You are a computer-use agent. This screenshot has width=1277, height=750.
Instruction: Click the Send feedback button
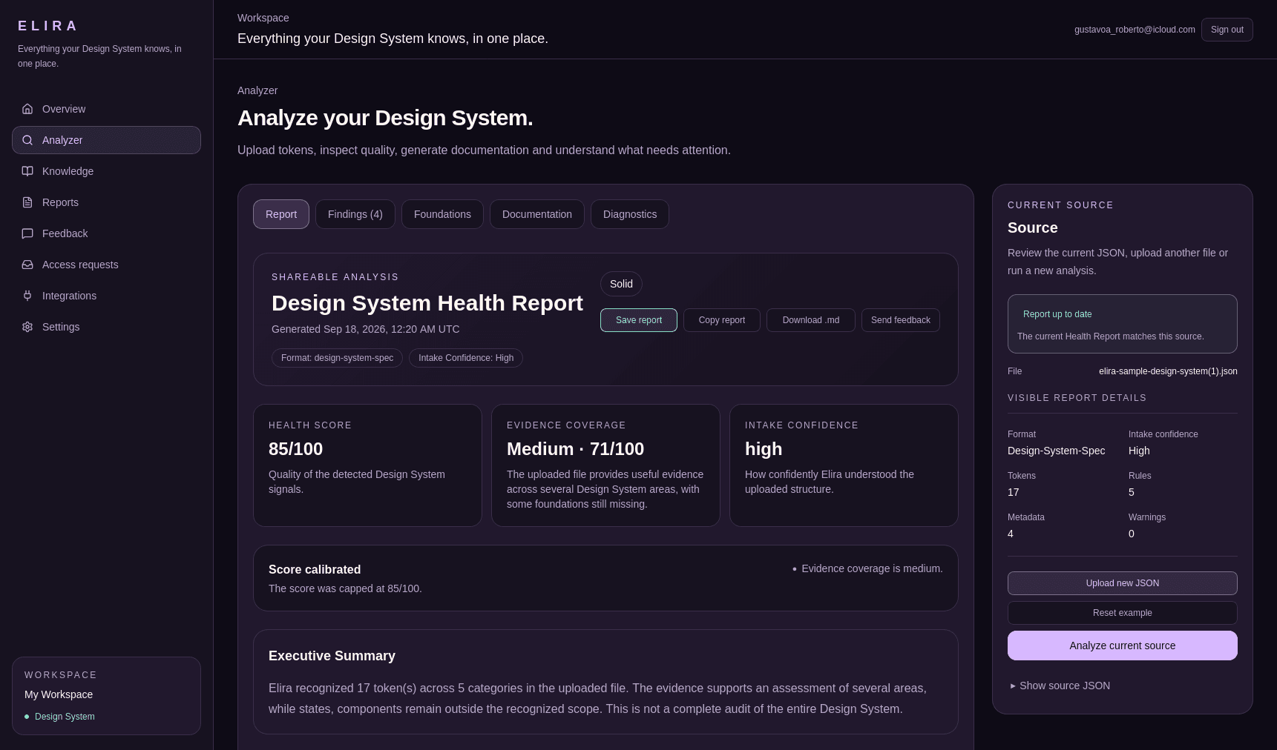pos(901,320)
